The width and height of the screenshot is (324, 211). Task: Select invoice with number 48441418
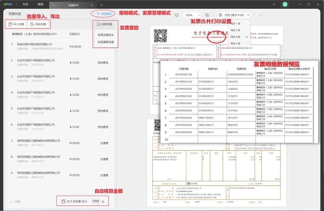59,175
